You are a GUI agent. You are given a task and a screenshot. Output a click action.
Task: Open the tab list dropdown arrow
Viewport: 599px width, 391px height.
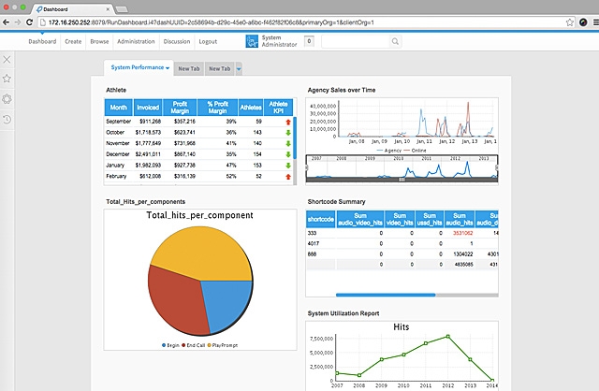[x=239, y=68]
